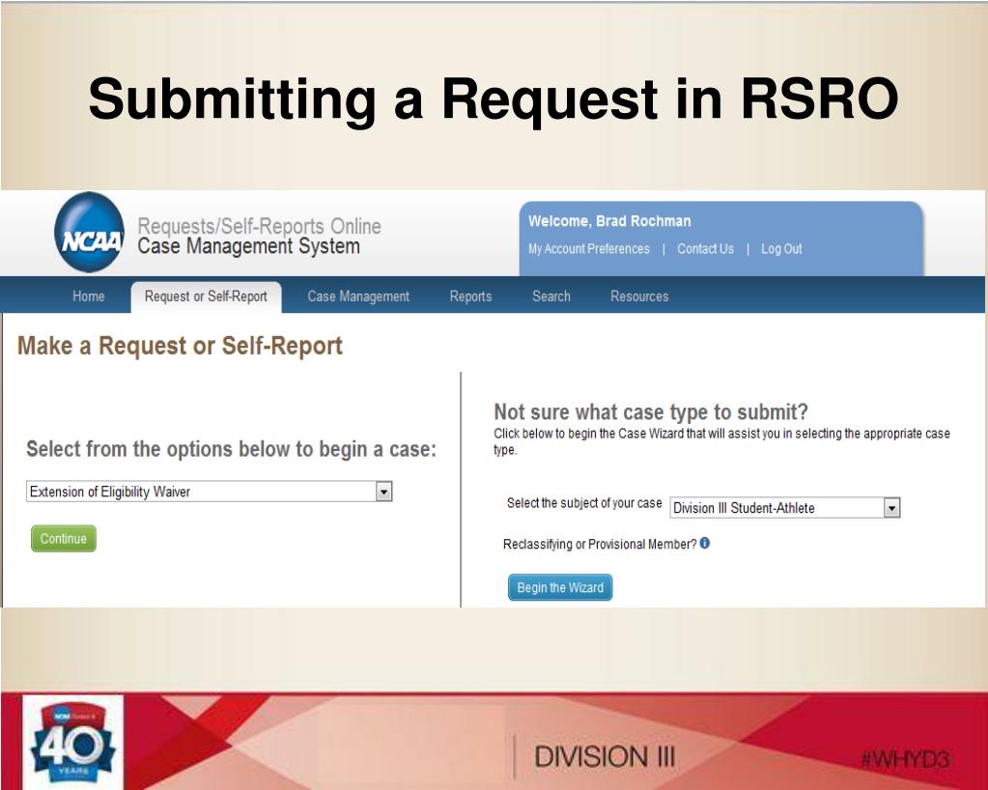The width and height of the screenshot is (988, 790).
Task: Click the Log Out link
Action: tap(781, 249)
